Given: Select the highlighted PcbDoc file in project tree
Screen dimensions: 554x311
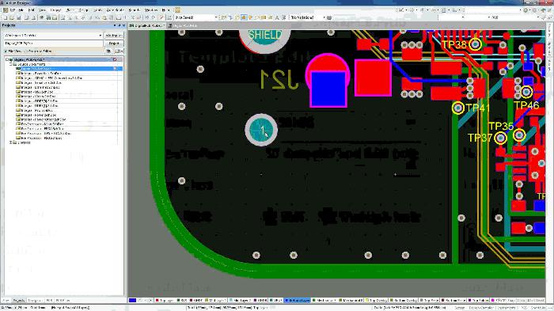Looking at the screenshot, I should point(69,69).
